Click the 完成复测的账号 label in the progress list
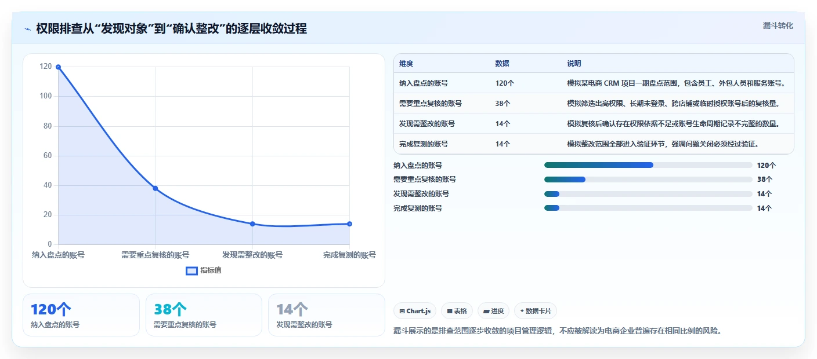This screenshot has width=817, height=359. tap(418, 208)
